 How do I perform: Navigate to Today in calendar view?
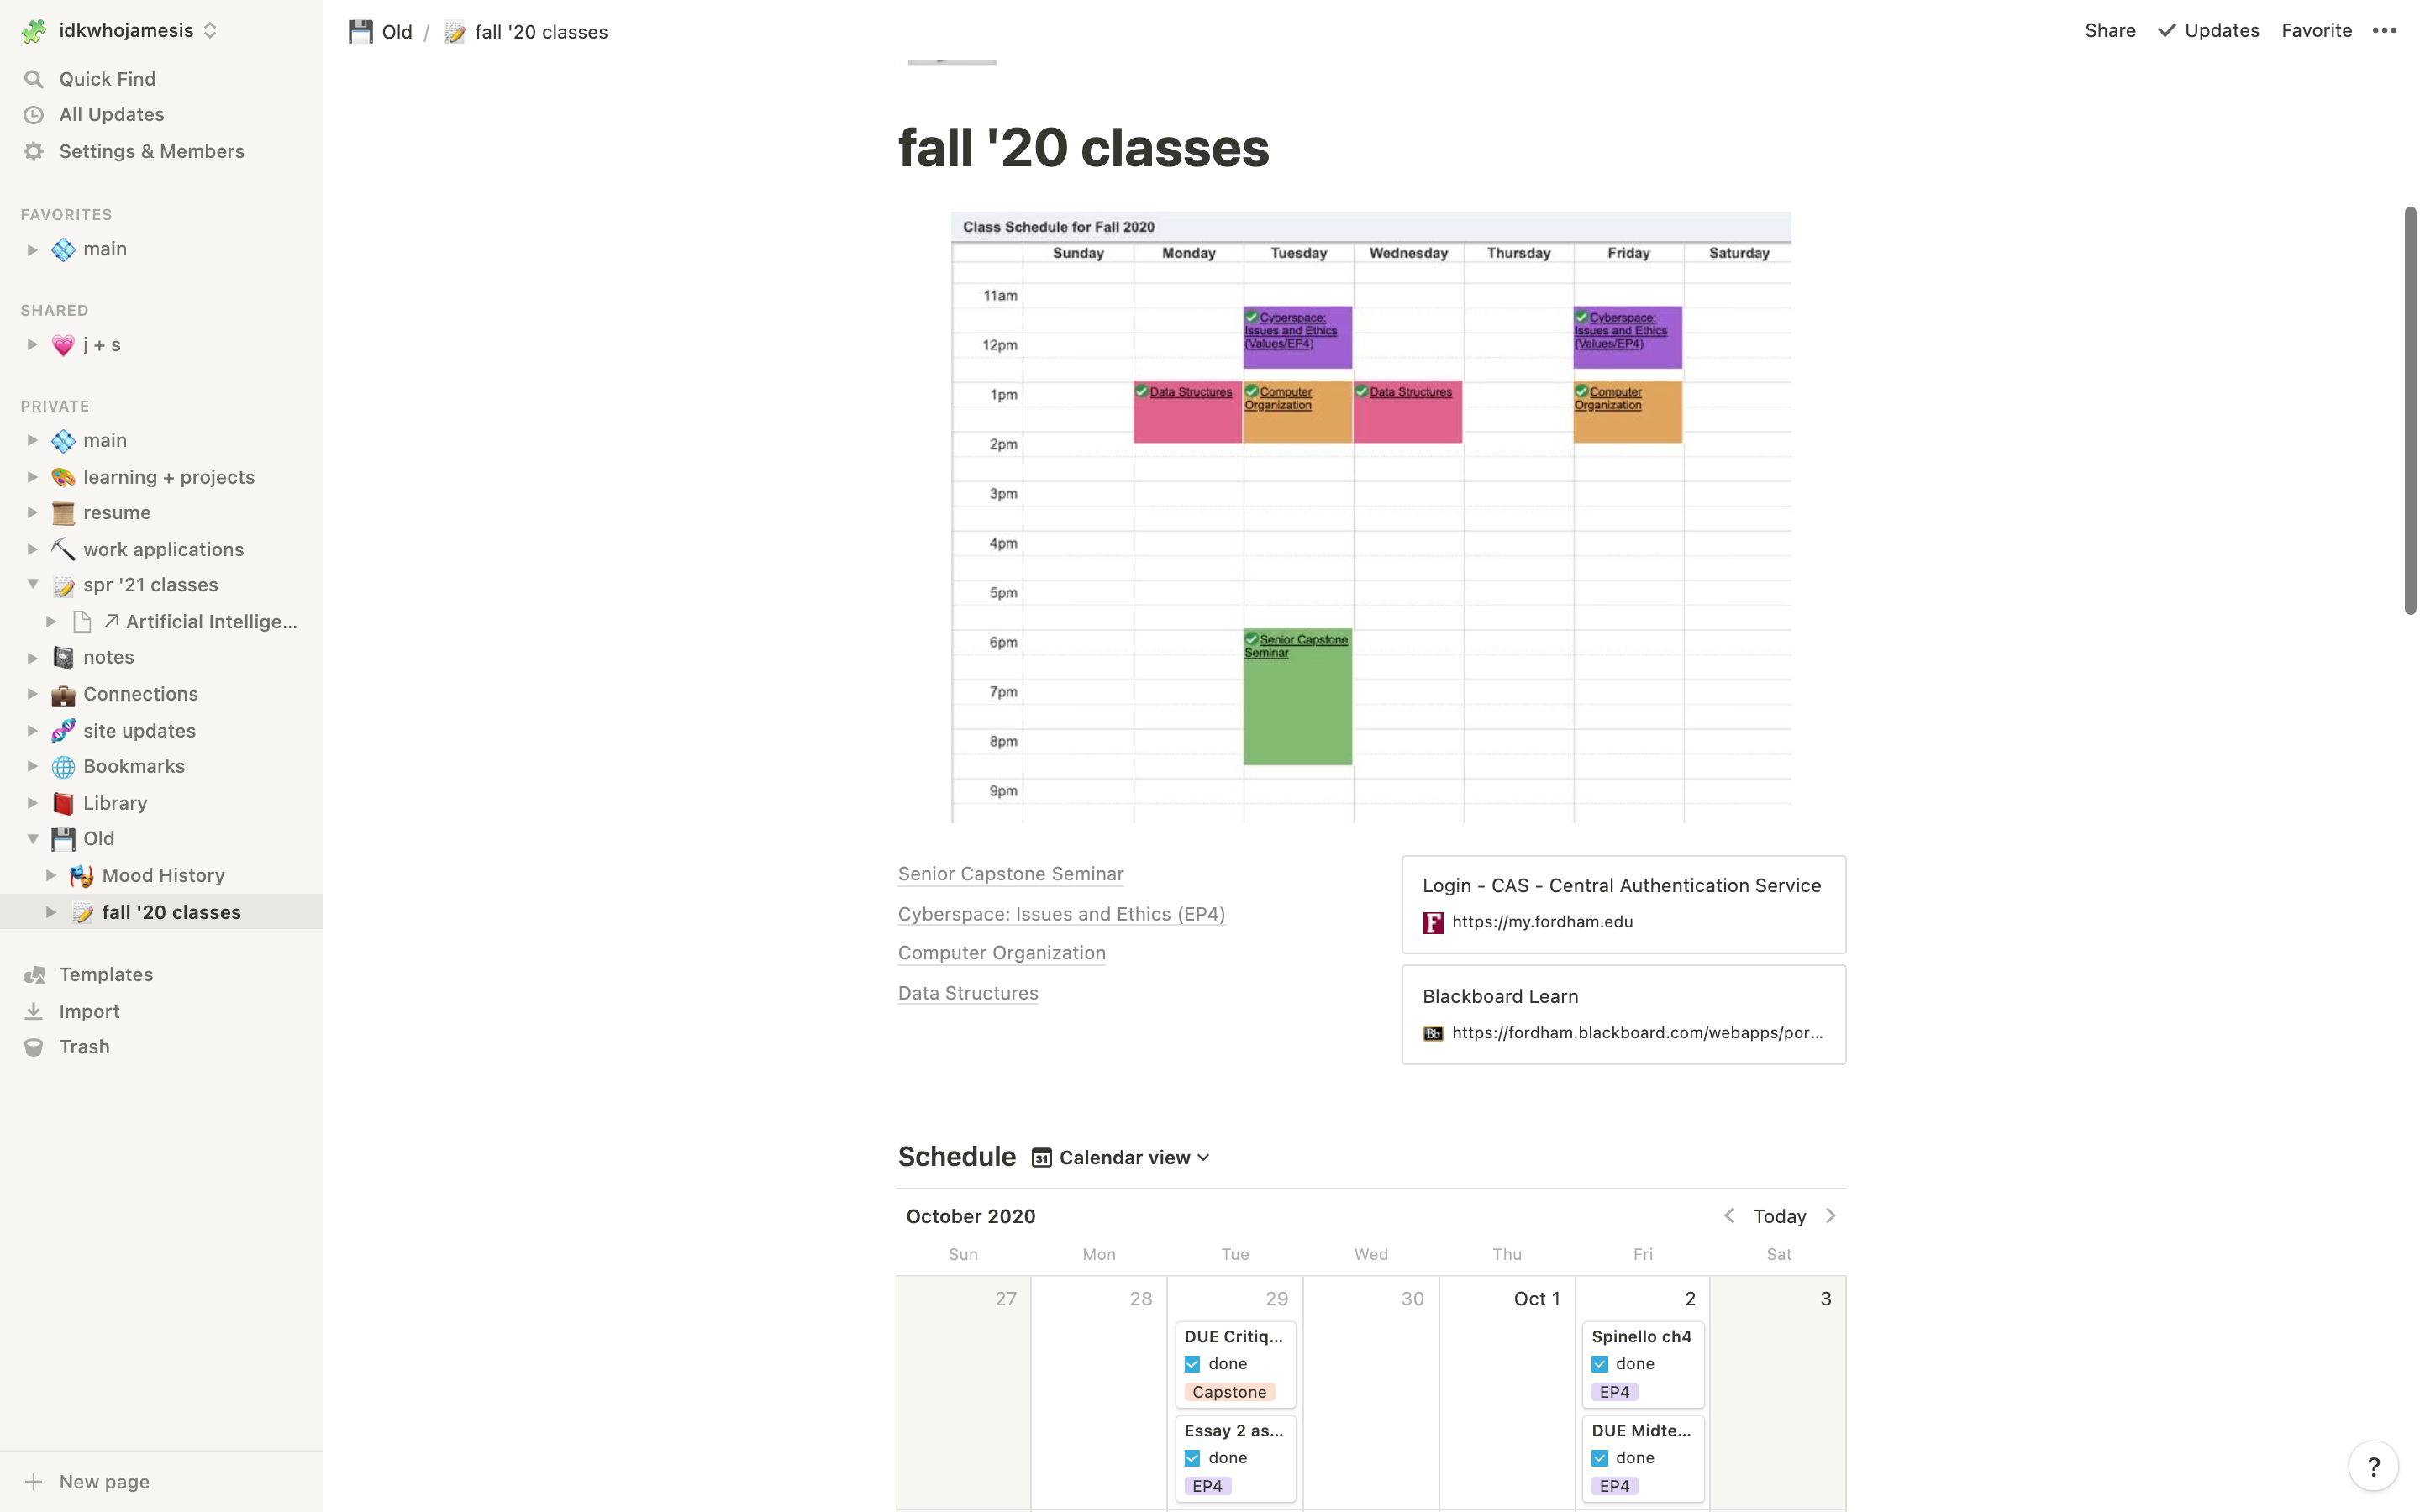1777,1215
